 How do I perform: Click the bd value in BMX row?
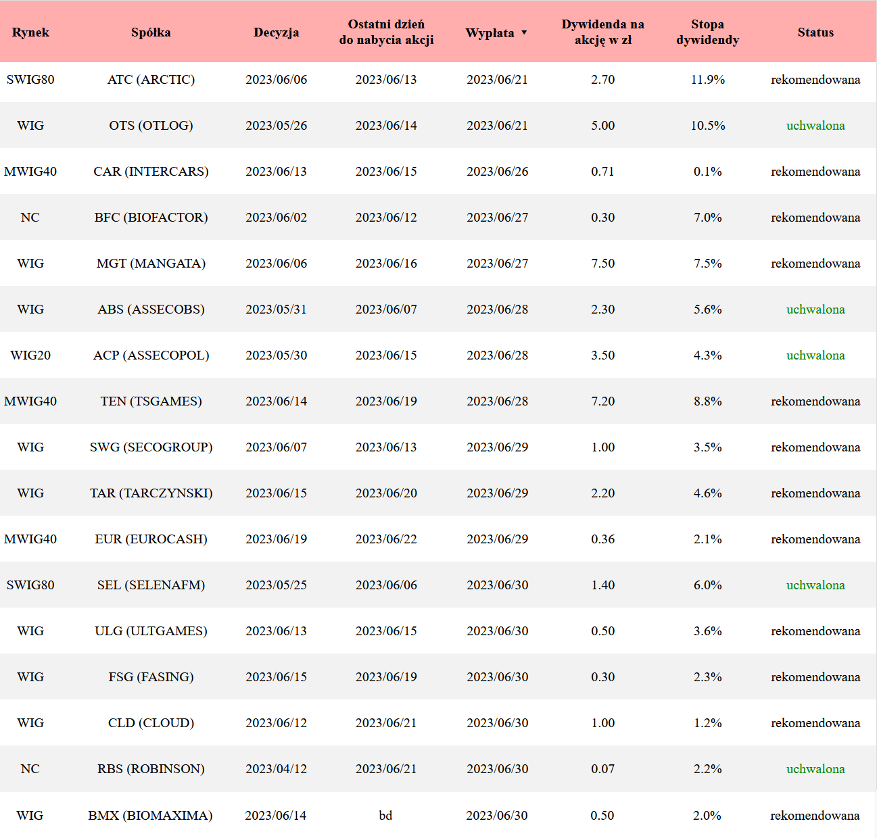[385, 816]
